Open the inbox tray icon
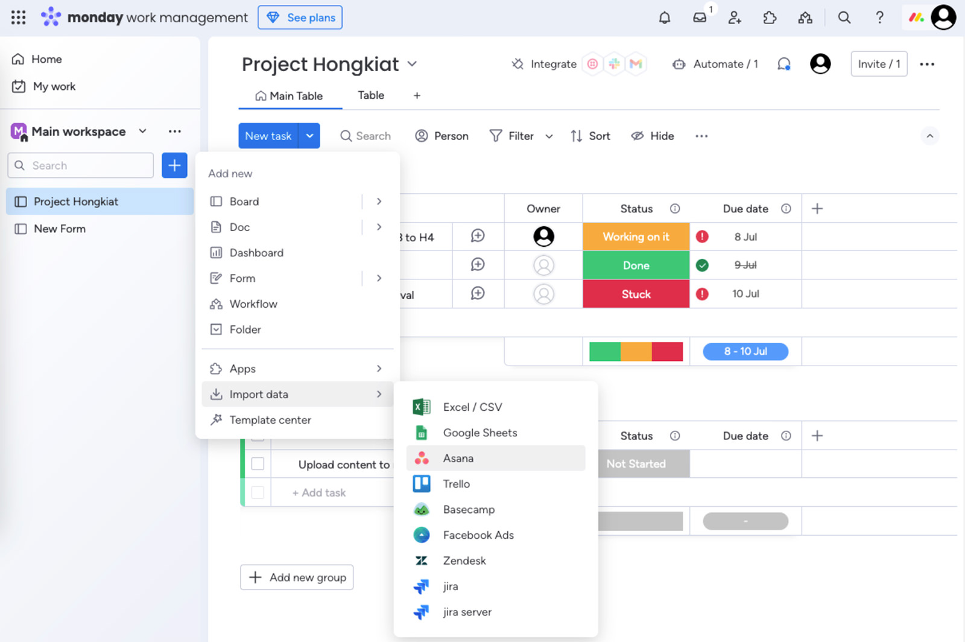Viewport: 965px width, 642px height. point(700,17)
